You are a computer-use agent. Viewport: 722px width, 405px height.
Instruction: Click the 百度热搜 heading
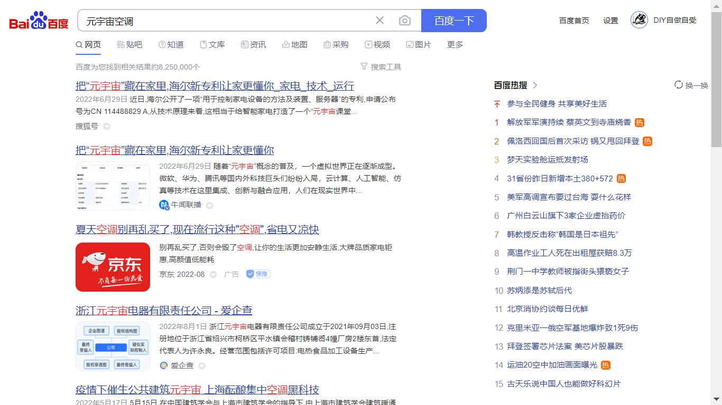(x=511, y=85)
